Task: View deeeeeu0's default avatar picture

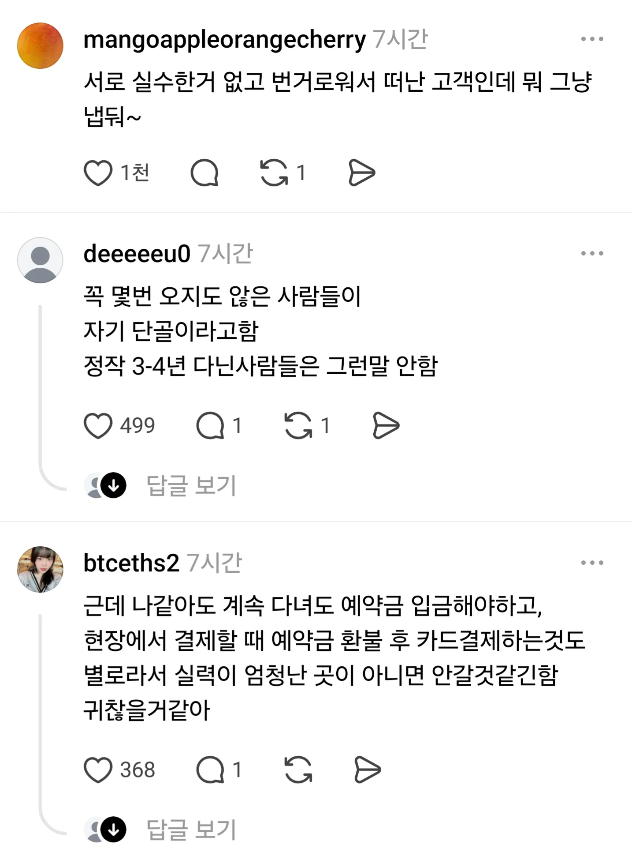Action: coord(40,260)
